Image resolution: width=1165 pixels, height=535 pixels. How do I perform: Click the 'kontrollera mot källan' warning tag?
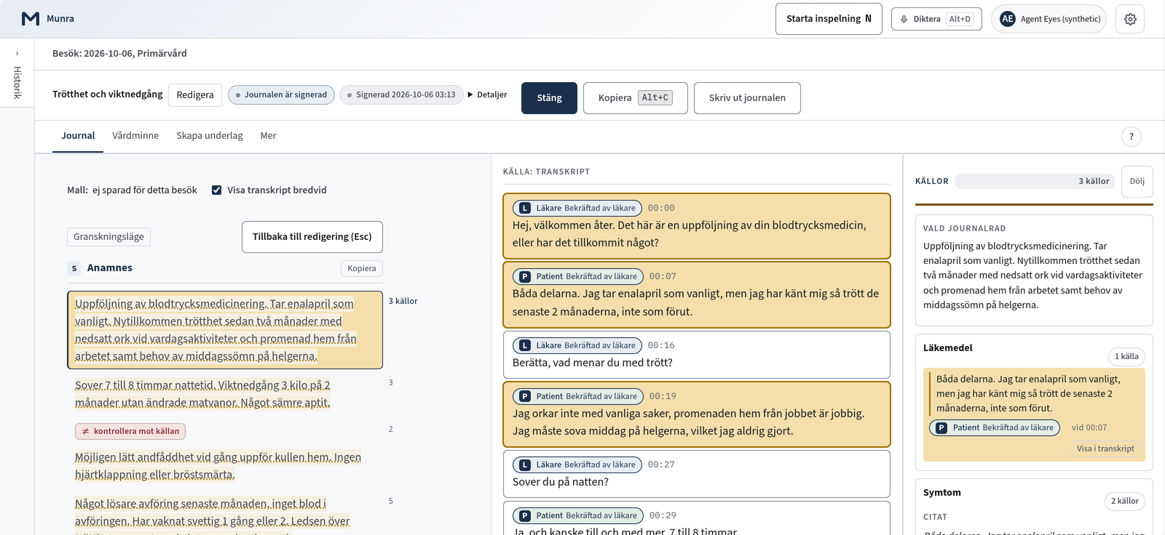[x=130, y=431]
